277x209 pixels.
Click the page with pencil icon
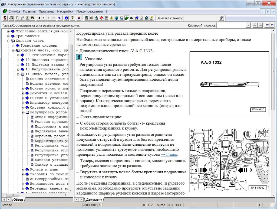tap(22, 18)
